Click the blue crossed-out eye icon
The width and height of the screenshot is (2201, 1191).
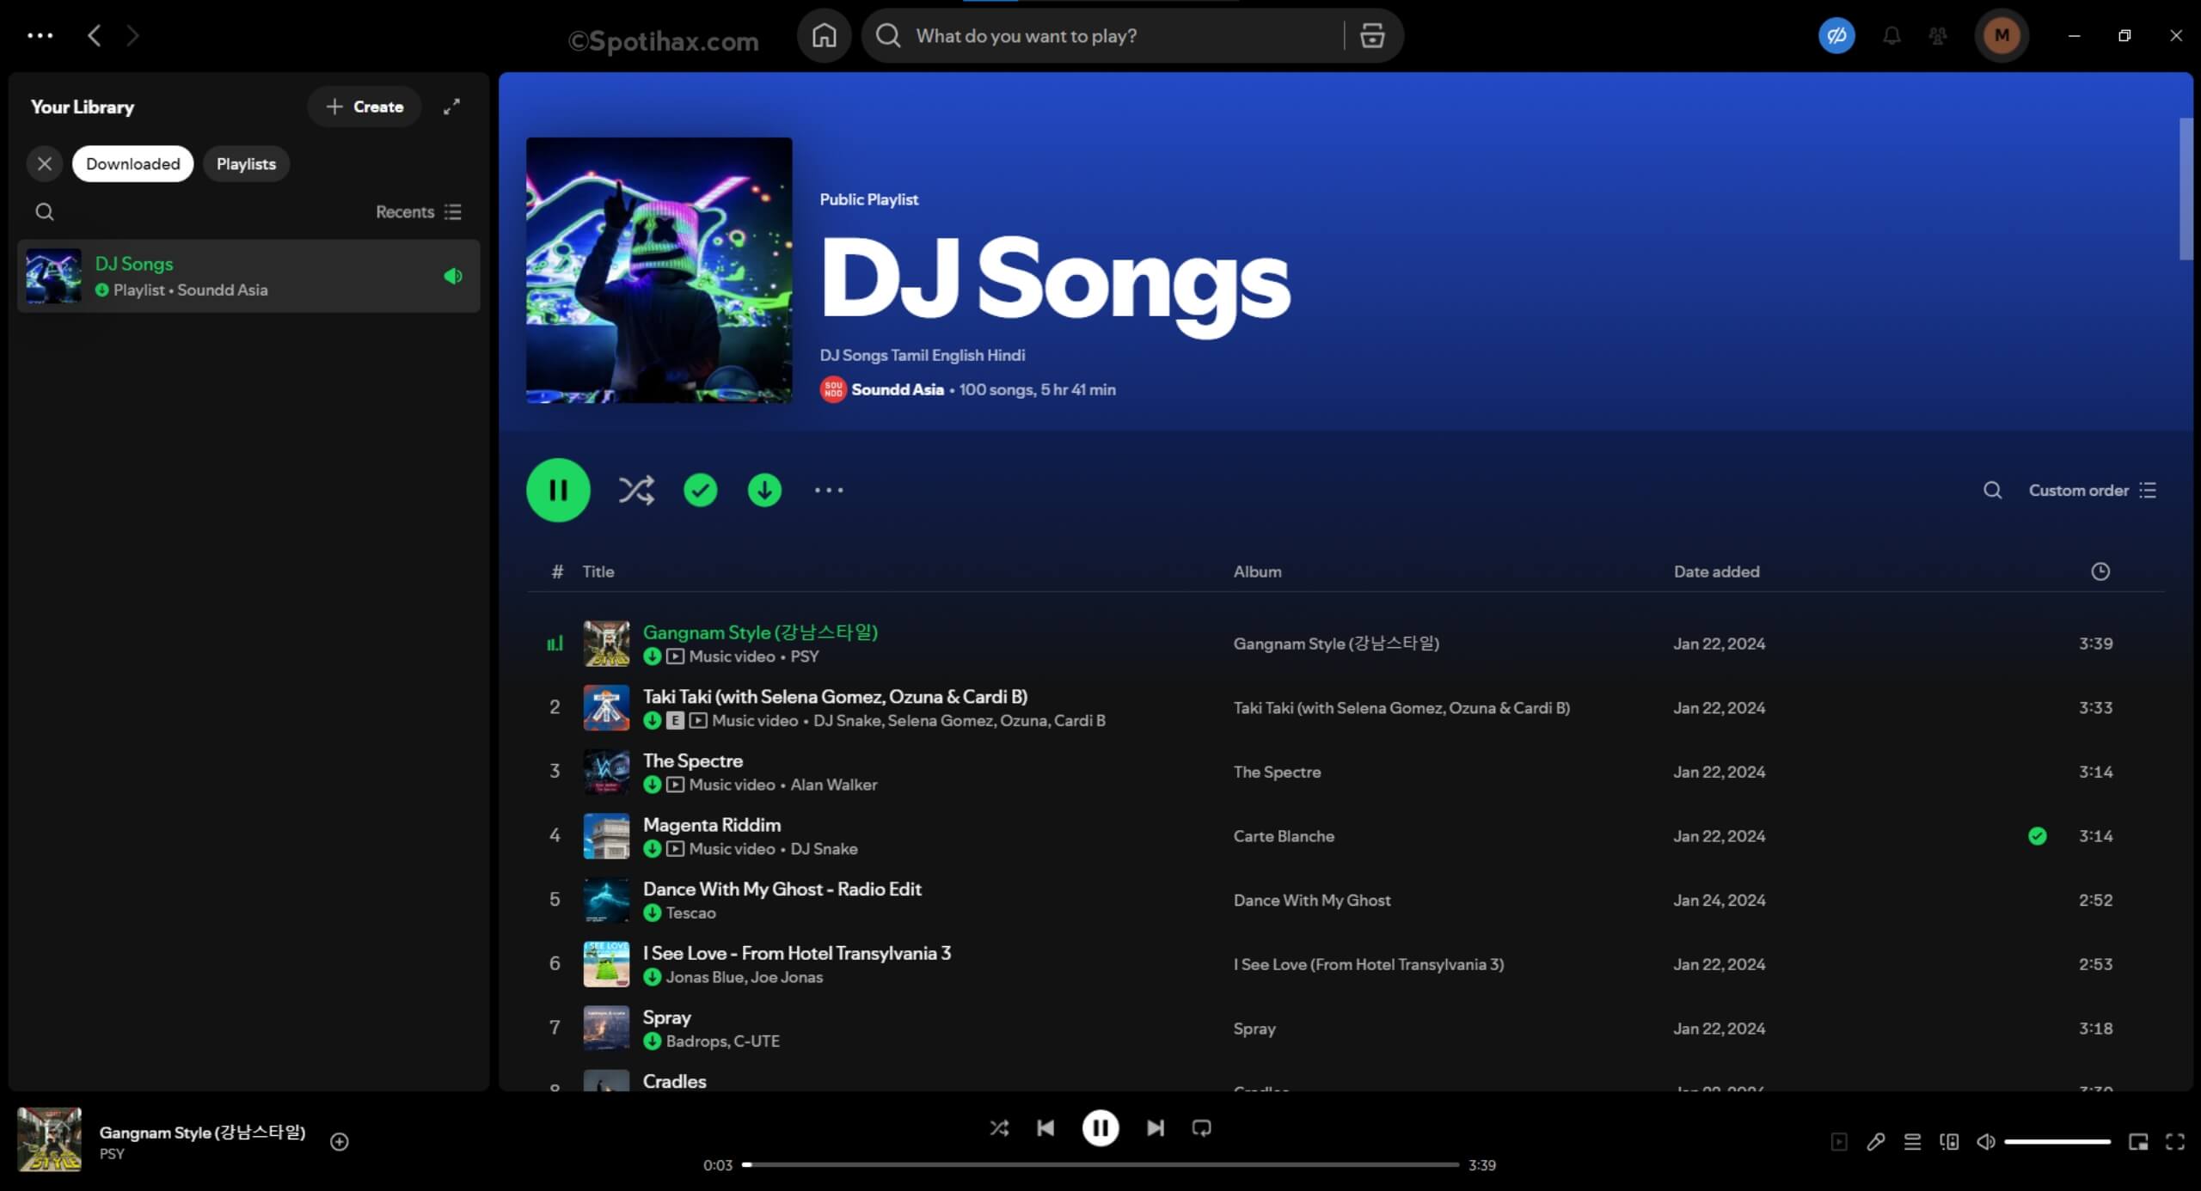pyautogui.click(x=1836, y=35)
